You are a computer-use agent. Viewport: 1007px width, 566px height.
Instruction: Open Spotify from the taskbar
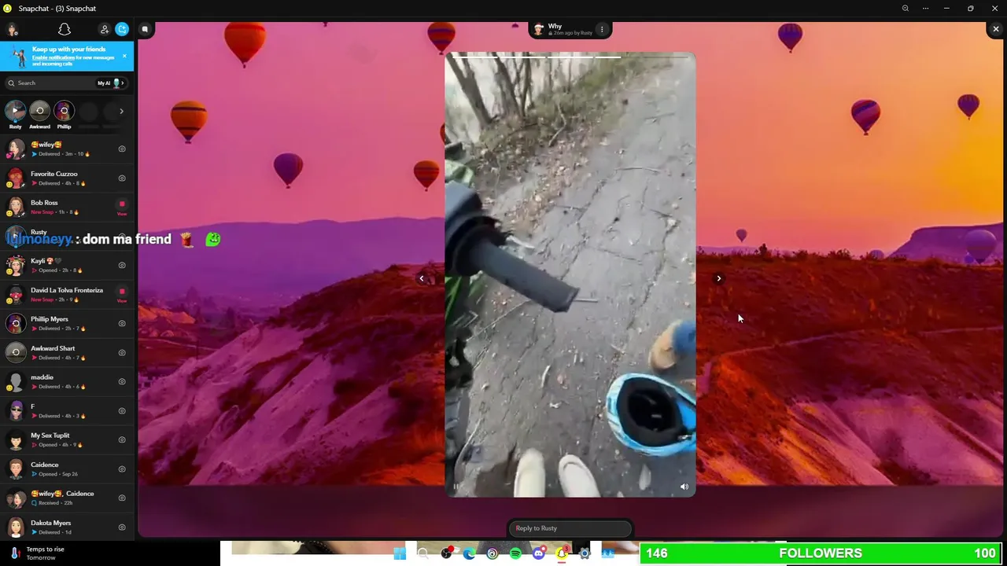coord(515,553)
